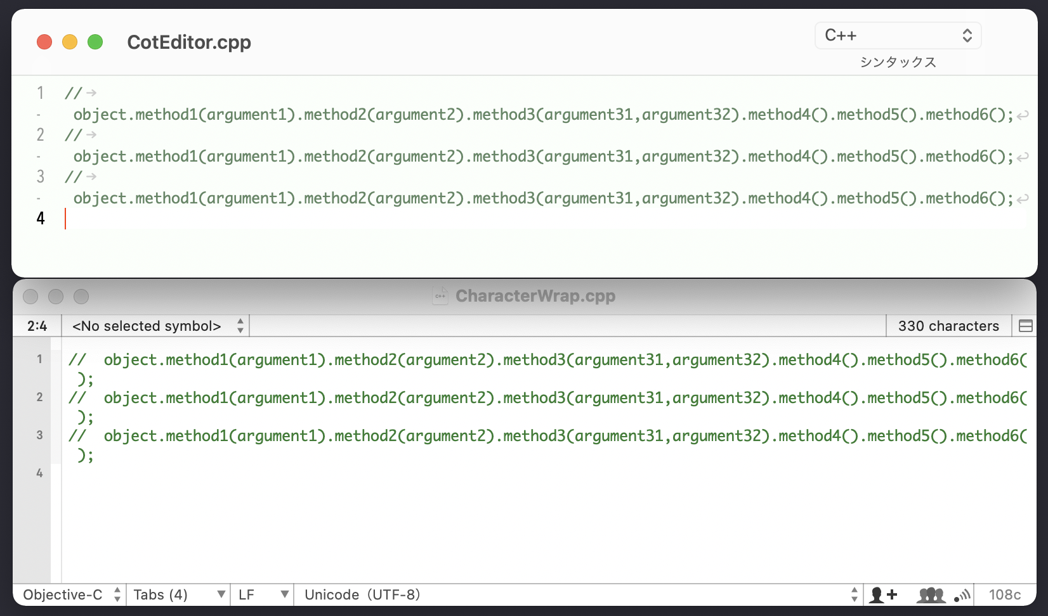Click the 108c wrap column indicator
1048x616 pixels.
point(1005,594)
